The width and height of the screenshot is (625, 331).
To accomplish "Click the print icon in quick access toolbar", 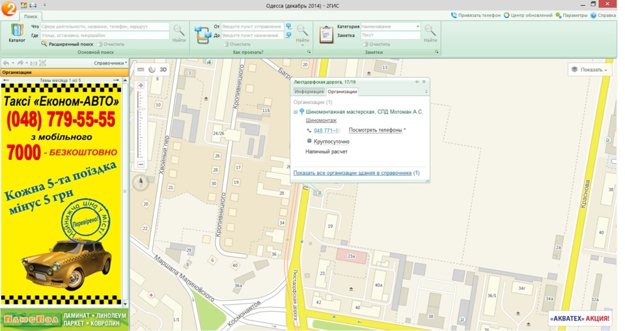I will pyautogui.click(x=33, y=5).
